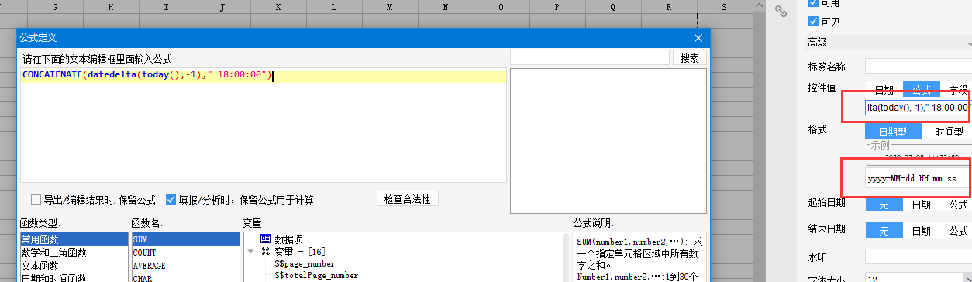The image size is (972, 282).
Task: Select the COUNT function
Action: (x=185, y=253)
